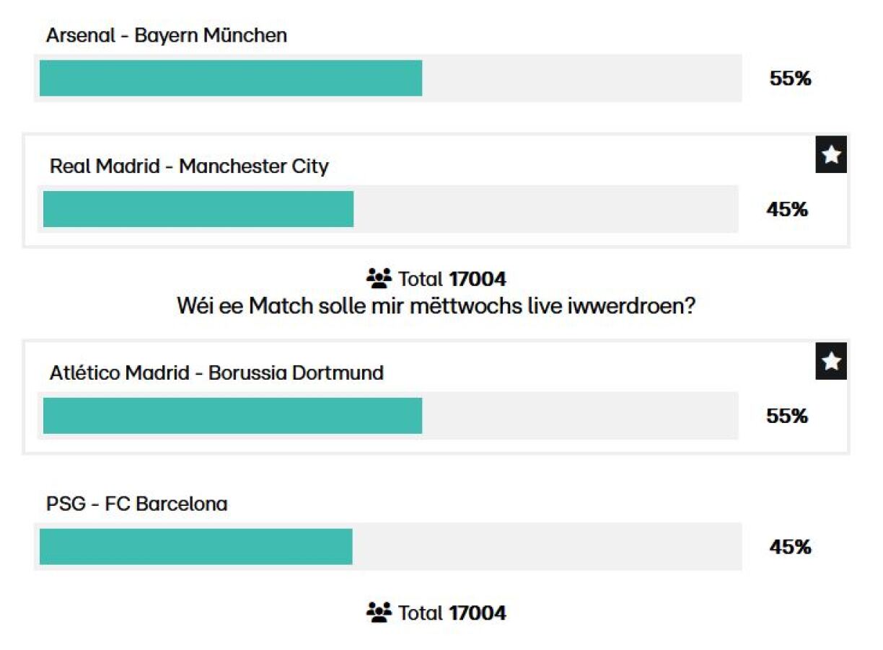Choose the Real Madrid - Manchester City label
883x650 pixels.
pos(189,166)
